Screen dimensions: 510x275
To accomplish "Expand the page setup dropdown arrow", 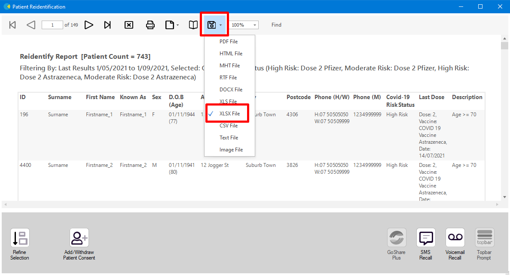I will [177, 25].
